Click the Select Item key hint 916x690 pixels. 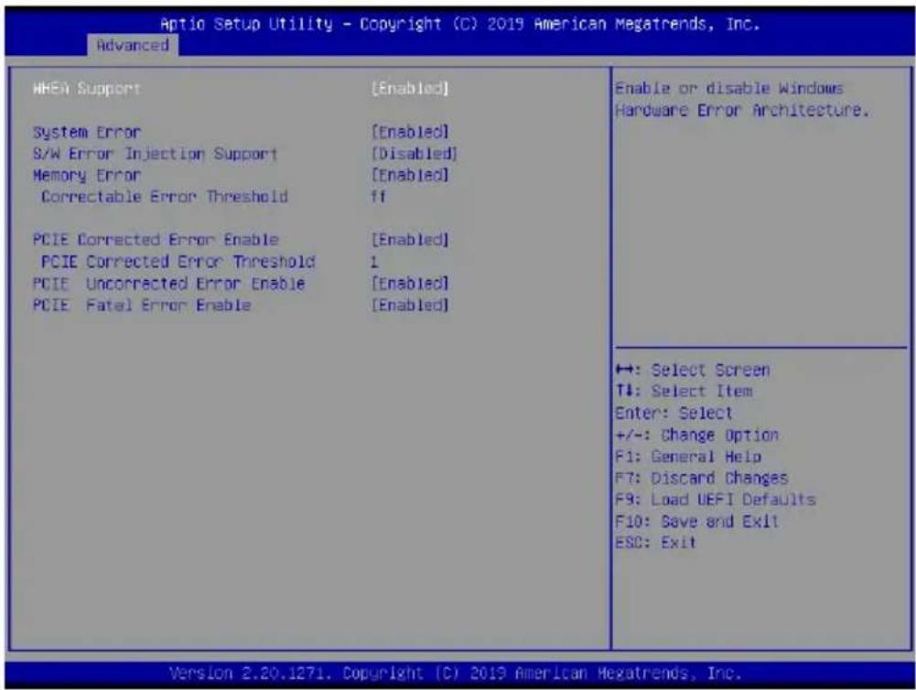coord(684,391)
